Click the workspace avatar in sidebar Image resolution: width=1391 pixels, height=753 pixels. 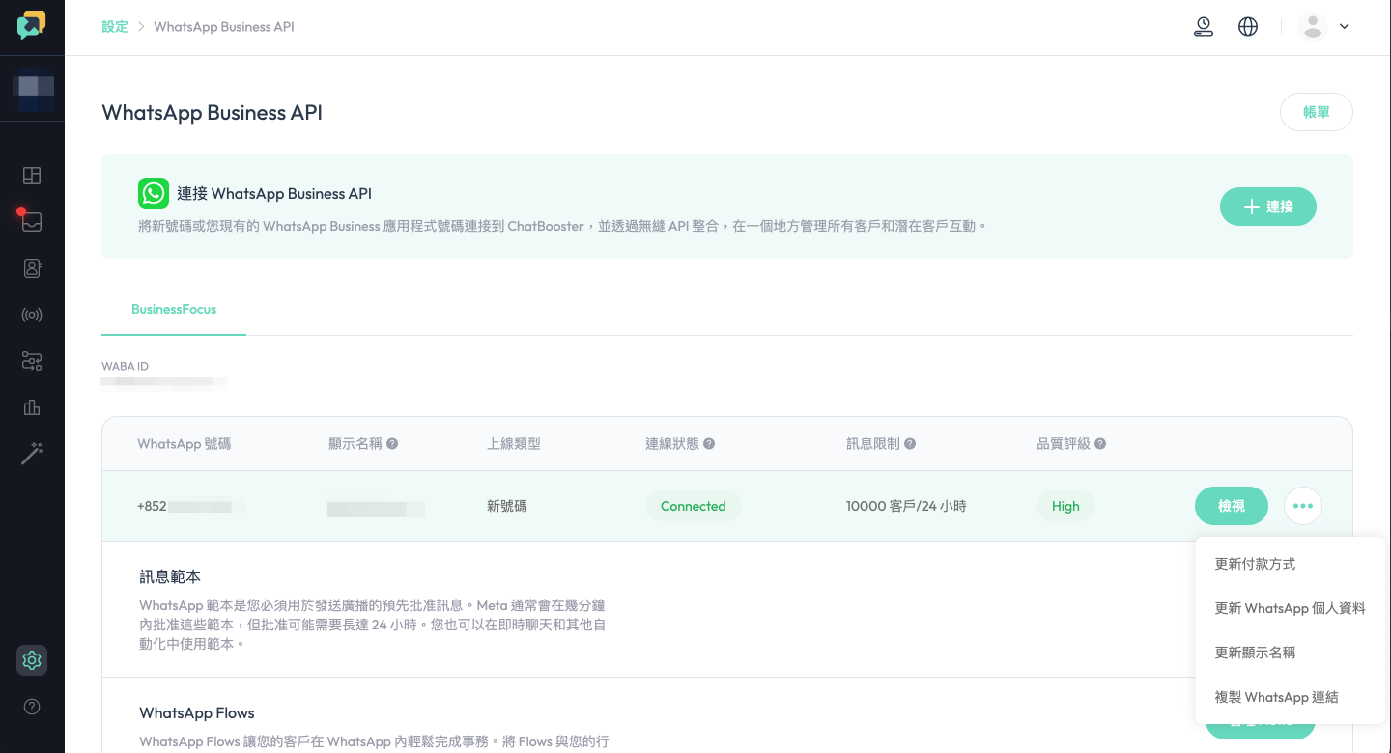coord(33,87)
